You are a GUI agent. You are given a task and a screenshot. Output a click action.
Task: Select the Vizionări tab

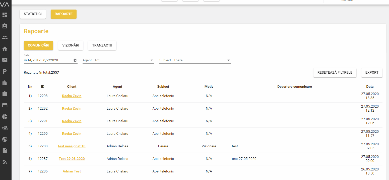point(71,46)
